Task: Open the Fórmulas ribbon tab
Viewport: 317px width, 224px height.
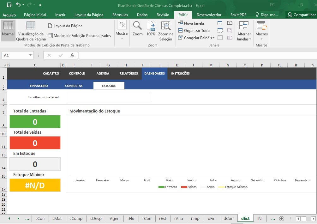Action: 120,15
